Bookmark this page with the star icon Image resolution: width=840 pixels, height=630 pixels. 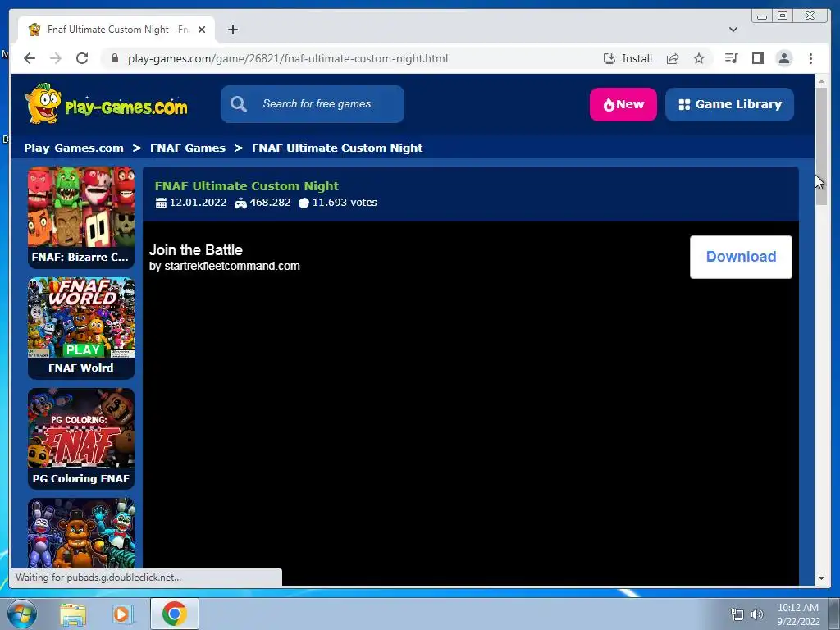[x=699, y=58]
